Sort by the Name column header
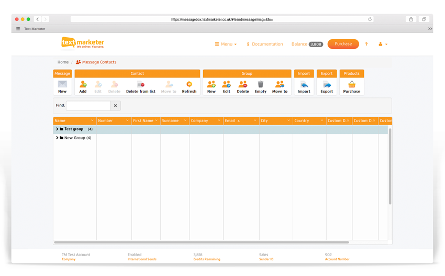This screenshot has height=276, width=445. (x=75, y=120)
